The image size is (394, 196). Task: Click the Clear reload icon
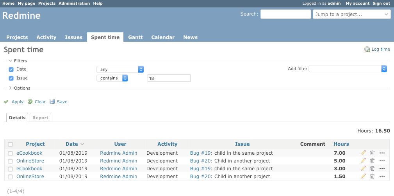[30, 102]
